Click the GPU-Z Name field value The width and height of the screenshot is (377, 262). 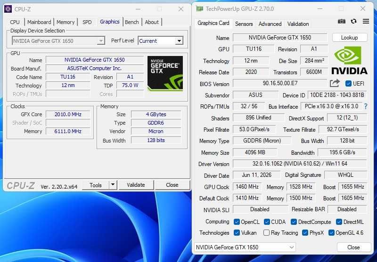[280, 38]
